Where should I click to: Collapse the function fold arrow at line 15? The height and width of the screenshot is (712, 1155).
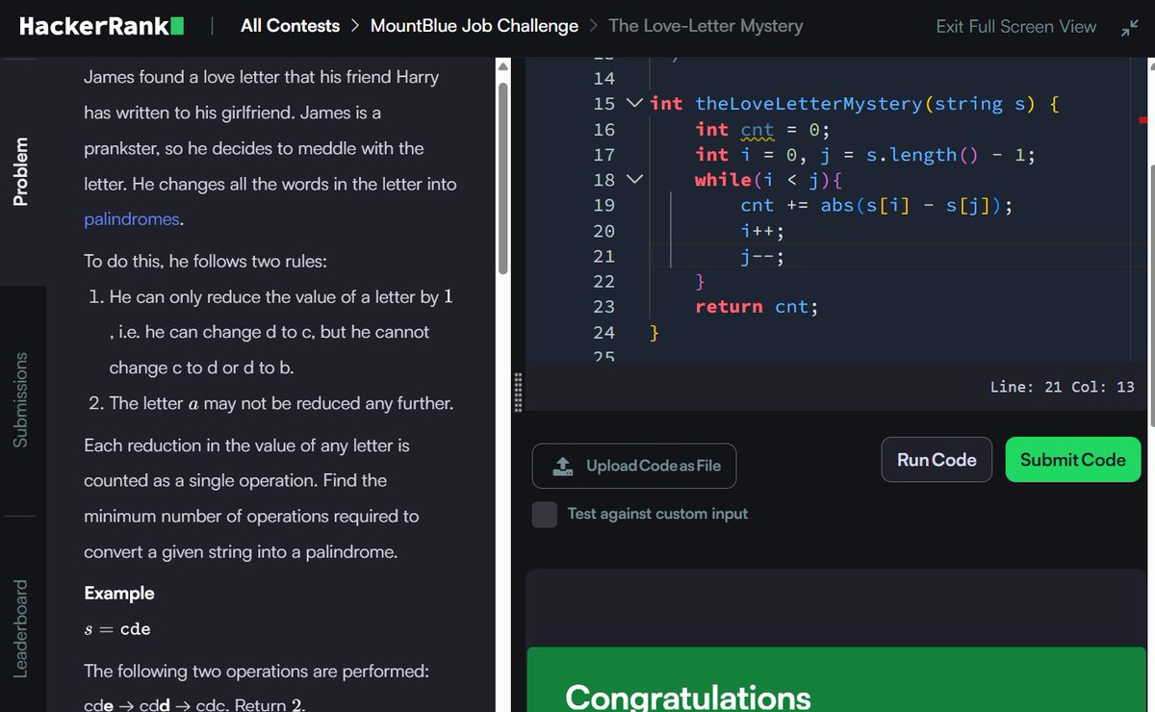click(x=633, y=103)
